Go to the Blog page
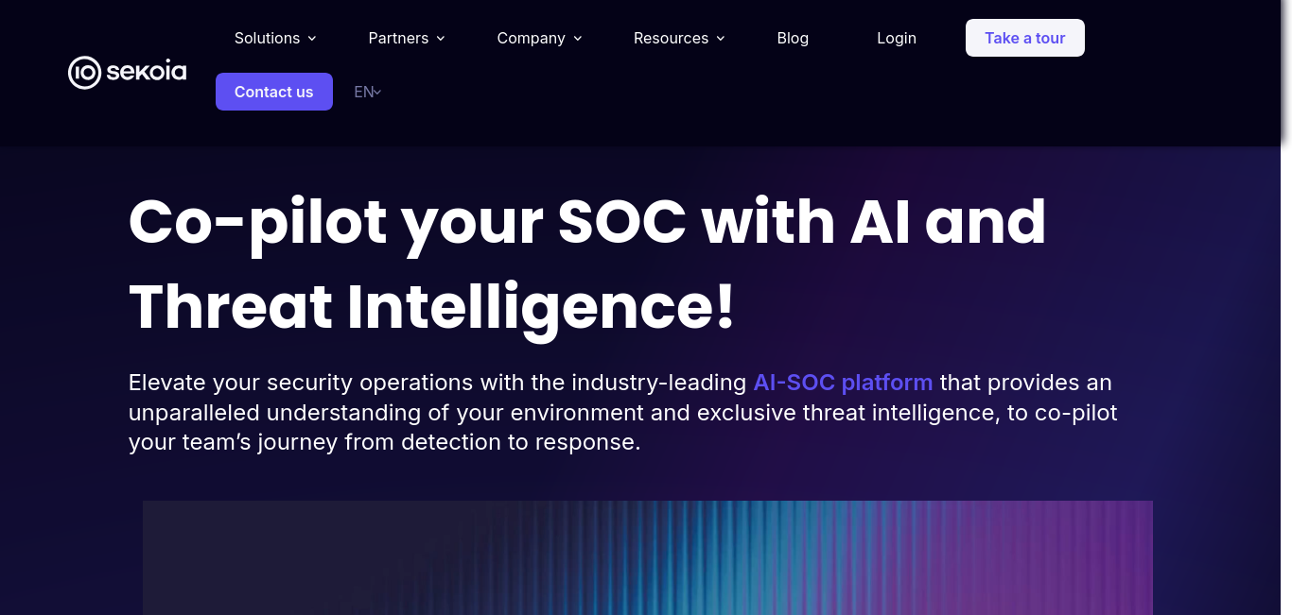This screenshot has height=615, width=1292. click(x=793, y=38)
